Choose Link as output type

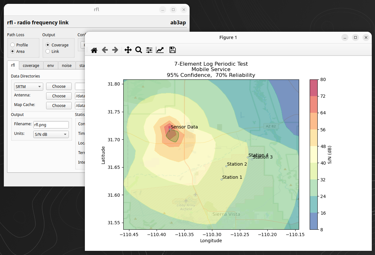[48, 51]
